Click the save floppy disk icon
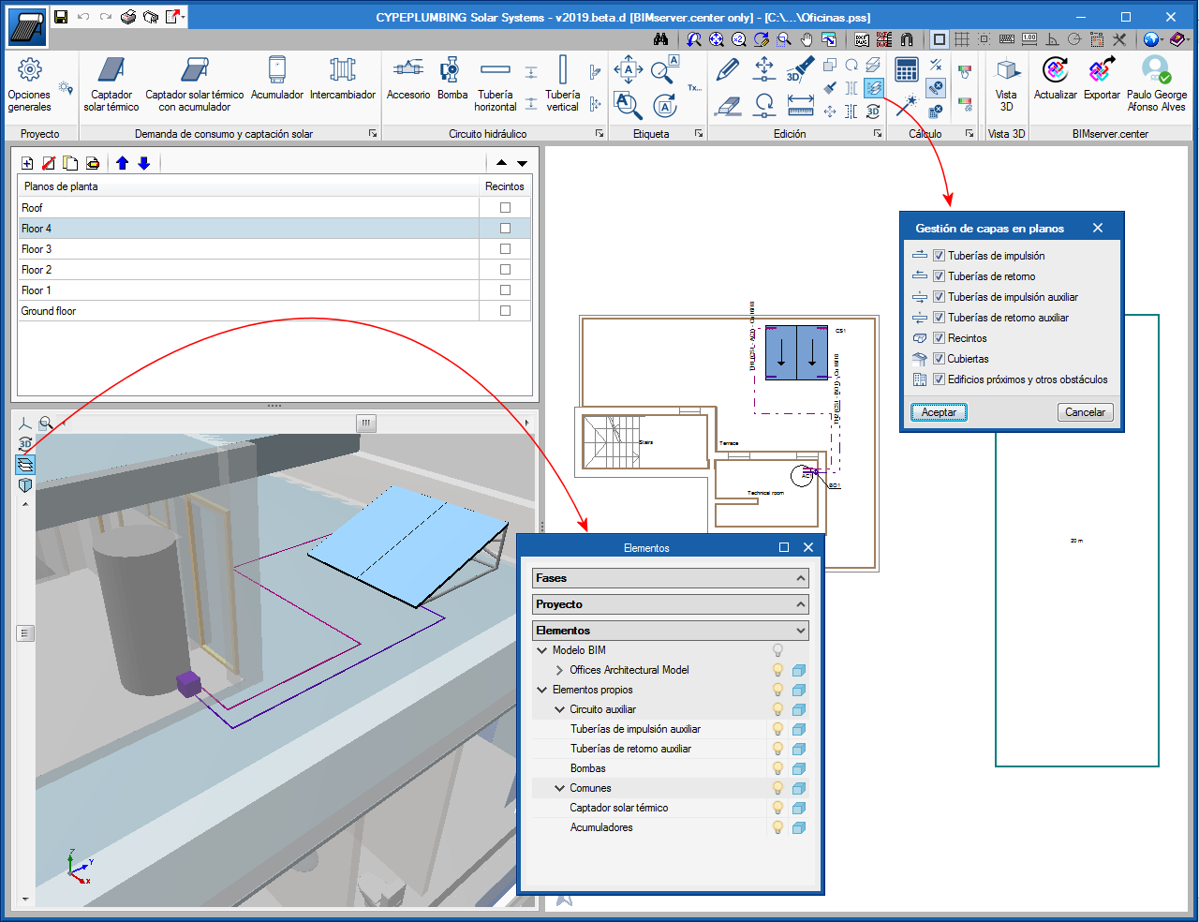Viewport: 1199px width, 922px height. click(x=61, y=17)
